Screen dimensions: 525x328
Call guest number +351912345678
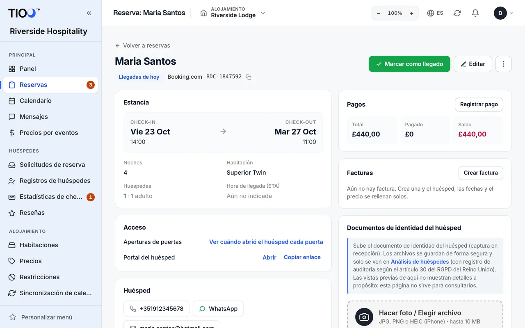click(x=156, y=309)
